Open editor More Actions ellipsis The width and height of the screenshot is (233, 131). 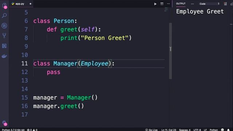168,4
